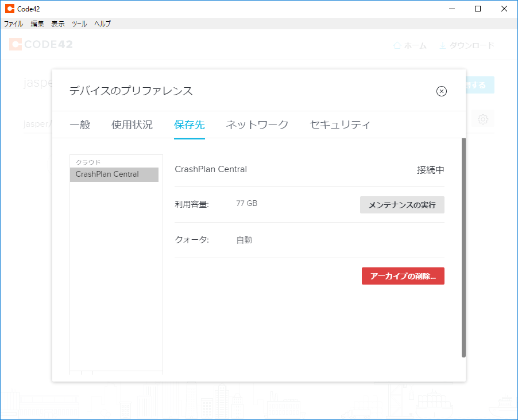
Task: Click the ダウンロード link in the header
Action: 466,45
